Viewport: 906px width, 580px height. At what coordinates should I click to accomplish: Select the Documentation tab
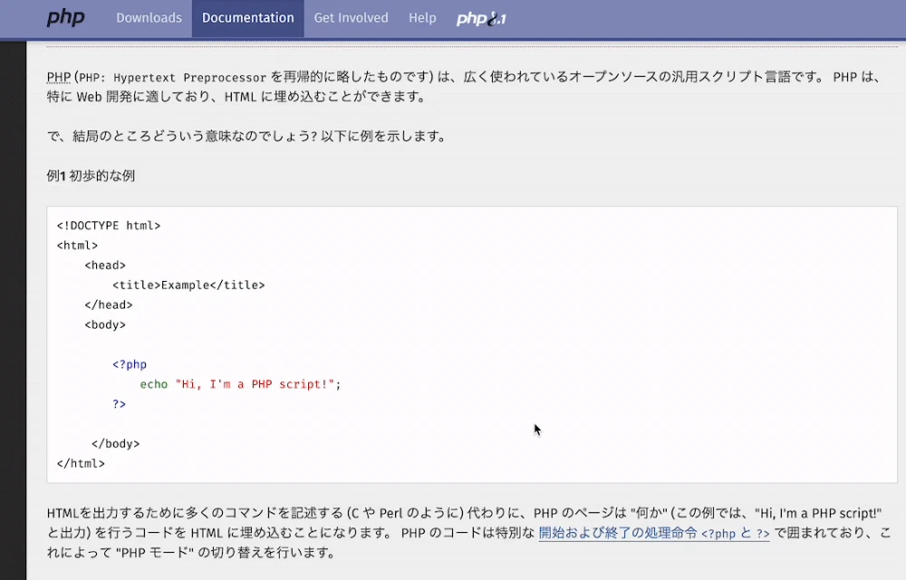click(248, 18)
